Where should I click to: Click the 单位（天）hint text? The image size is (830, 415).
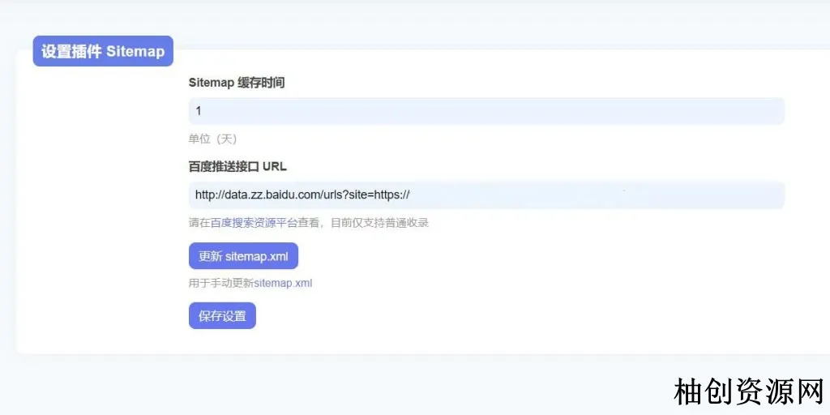(x=212, y=139)
